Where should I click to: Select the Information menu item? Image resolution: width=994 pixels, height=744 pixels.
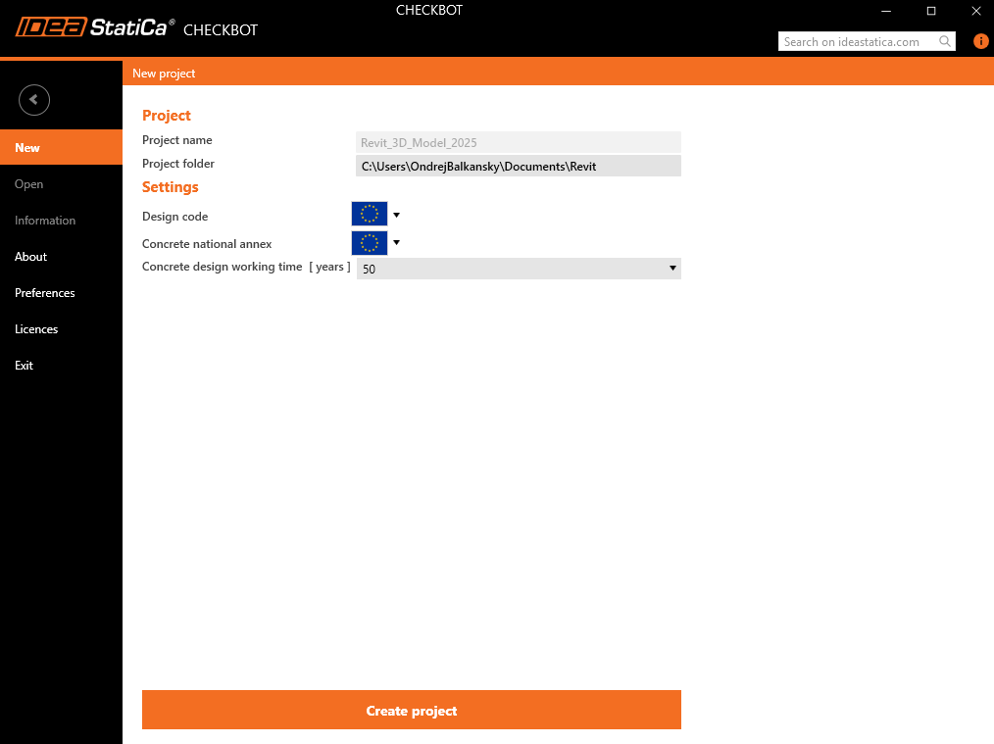point(61,221)
